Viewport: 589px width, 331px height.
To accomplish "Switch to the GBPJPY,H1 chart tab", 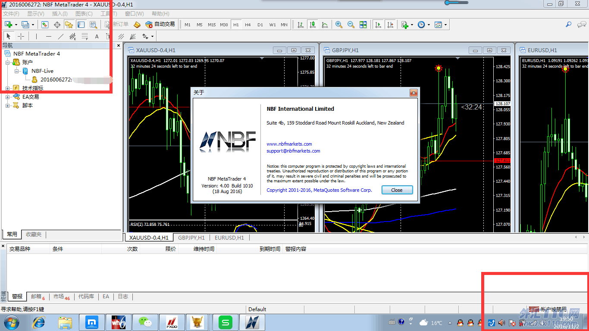I will (x=191, y=237).
